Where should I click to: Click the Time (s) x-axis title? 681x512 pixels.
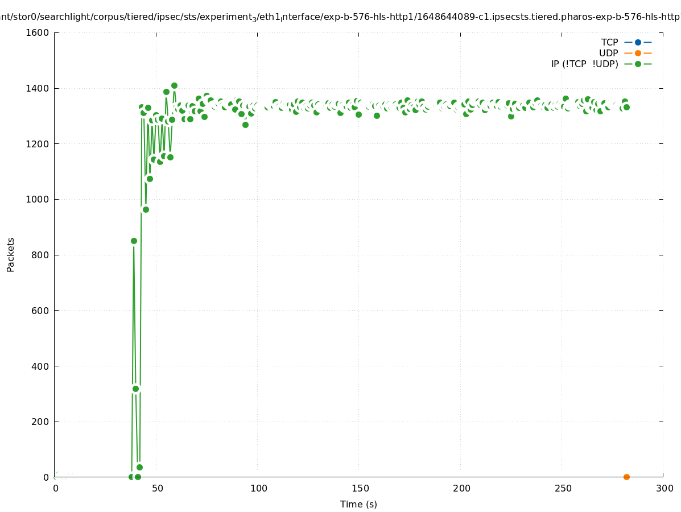tap(358, 504)
